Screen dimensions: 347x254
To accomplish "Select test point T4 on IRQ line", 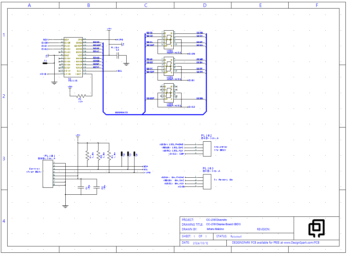I will click(134, 154).
